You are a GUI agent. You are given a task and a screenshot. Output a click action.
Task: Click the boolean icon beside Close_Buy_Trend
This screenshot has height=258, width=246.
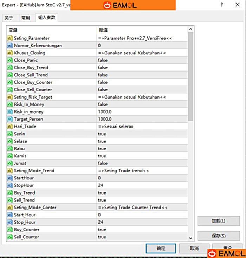(10, 68)
